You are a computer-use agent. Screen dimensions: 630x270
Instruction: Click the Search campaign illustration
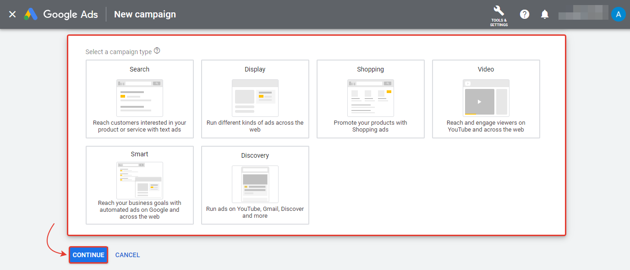click(x=140, y=98)
